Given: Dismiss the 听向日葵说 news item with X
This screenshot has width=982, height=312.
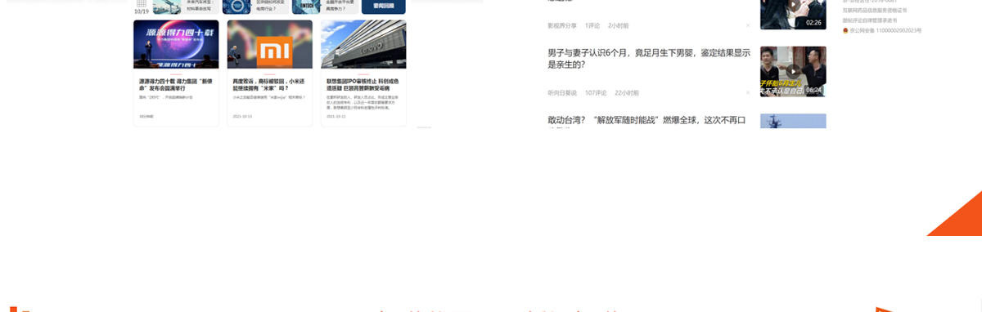Looking at the screenshot, I should [747, 93].
